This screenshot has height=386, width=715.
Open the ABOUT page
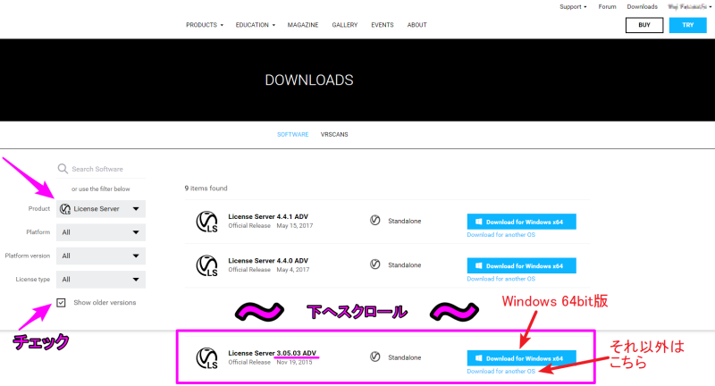pyautogui.click(x=416, y=25)
